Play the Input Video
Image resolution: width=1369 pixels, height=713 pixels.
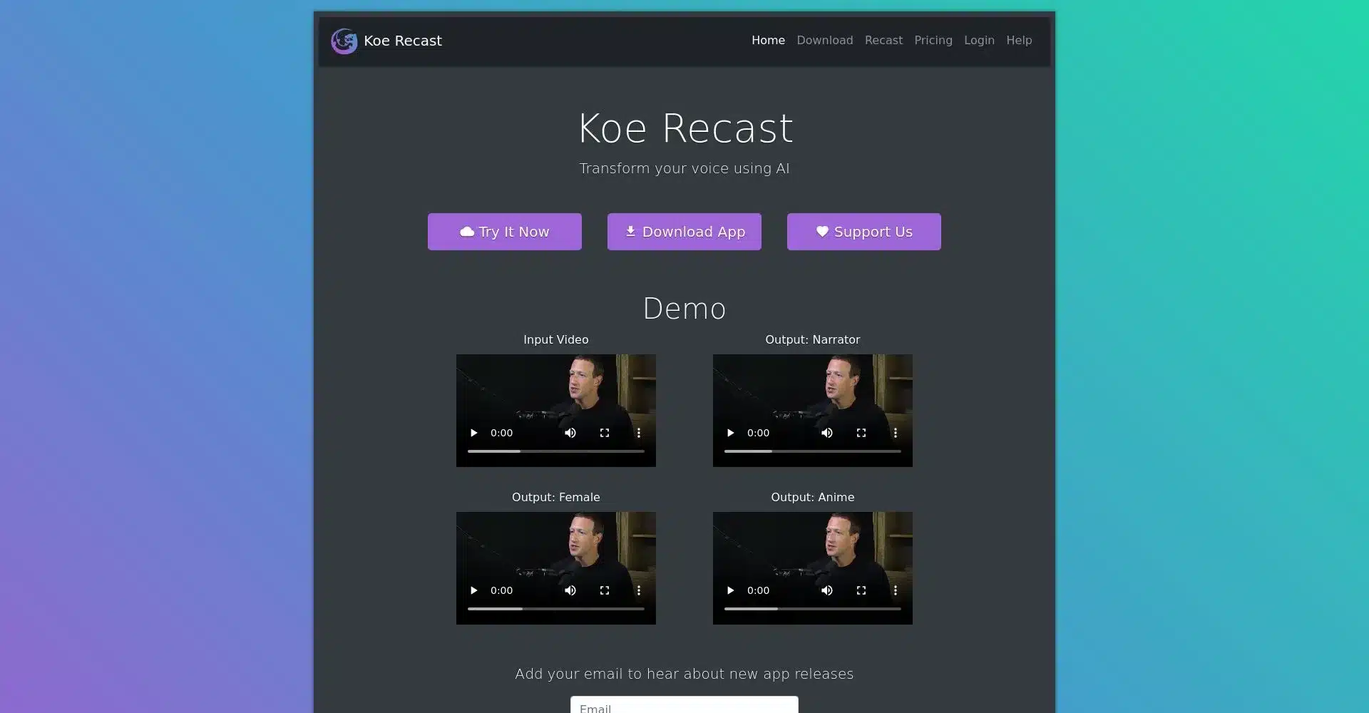[x=473, y=433]
